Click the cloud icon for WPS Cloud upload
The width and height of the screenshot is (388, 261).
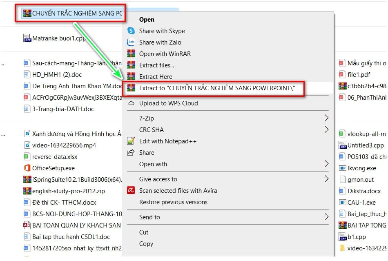coord(131,103)
